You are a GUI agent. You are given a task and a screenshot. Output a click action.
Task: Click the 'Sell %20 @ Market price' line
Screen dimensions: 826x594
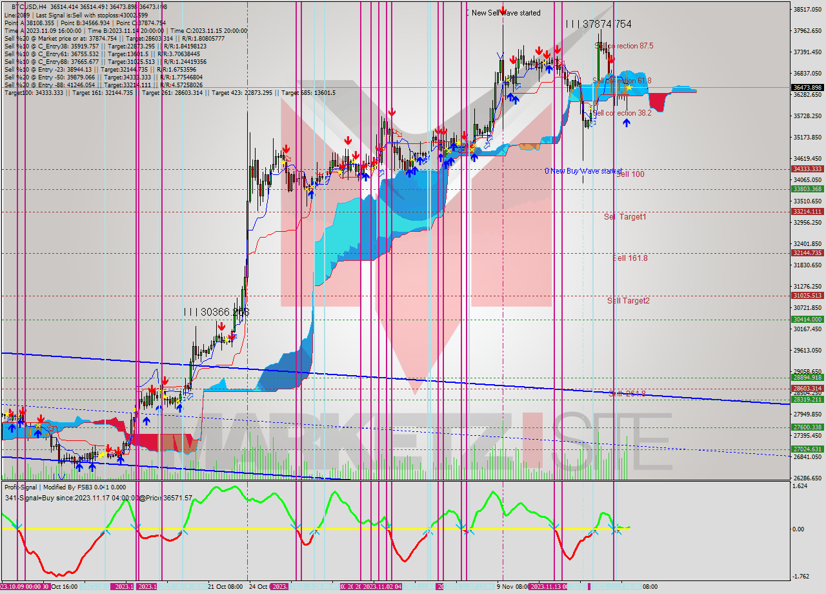(114, 38)
